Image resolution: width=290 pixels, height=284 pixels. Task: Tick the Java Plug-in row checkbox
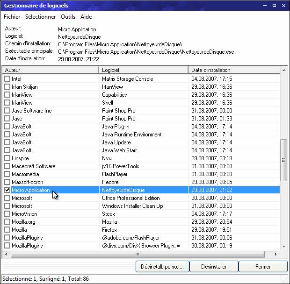pyautogui.click(x=7, y=127)
